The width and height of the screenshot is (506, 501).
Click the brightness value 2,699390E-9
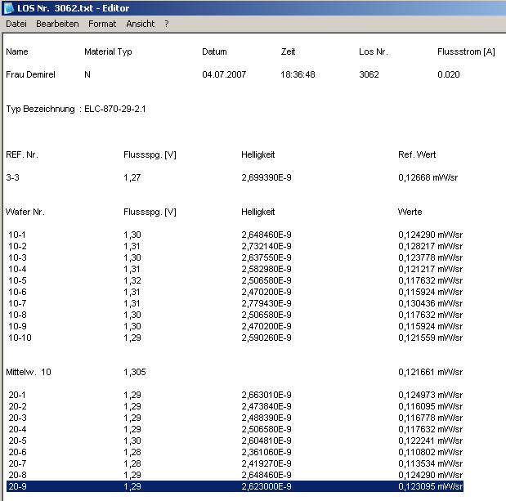coord(266,177)
